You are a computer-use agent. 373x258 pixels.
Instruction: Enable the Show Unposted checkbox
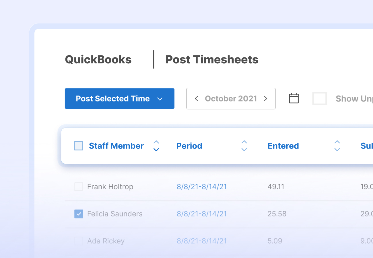[x=319, y=98]
